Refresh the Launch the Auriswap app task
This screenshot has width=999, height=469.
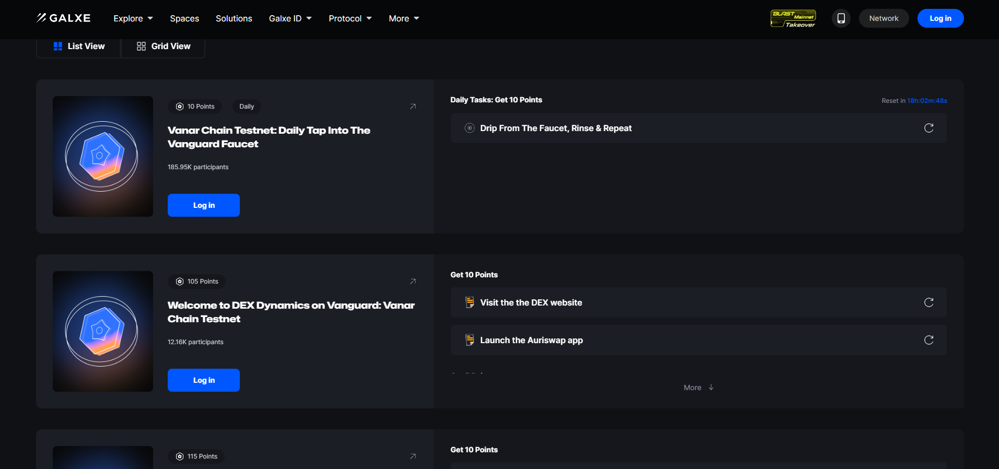coord(928,340)
